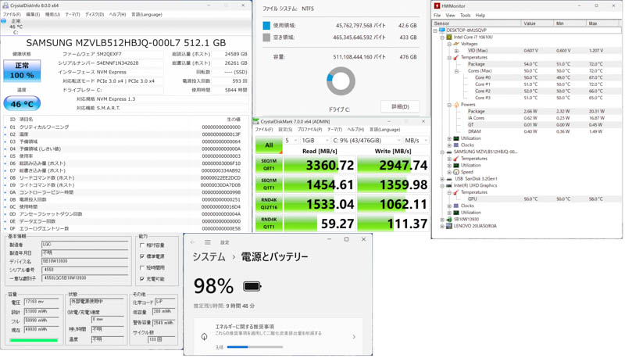
Task: Open 機能(U) menu in CrystalDiskInfo
Action: (x=52, y=14)
